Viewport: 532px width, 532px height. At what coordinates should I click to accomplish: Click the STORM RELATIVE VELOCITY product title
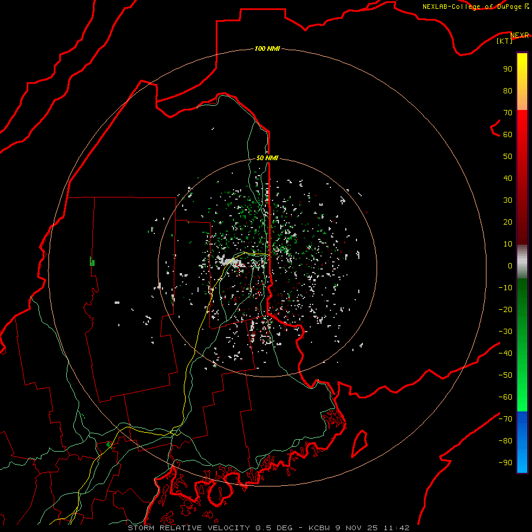point(190,528)
